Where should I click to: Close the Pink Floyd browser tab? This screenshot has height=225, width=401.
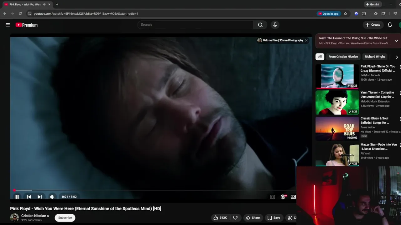coord(49,4)
